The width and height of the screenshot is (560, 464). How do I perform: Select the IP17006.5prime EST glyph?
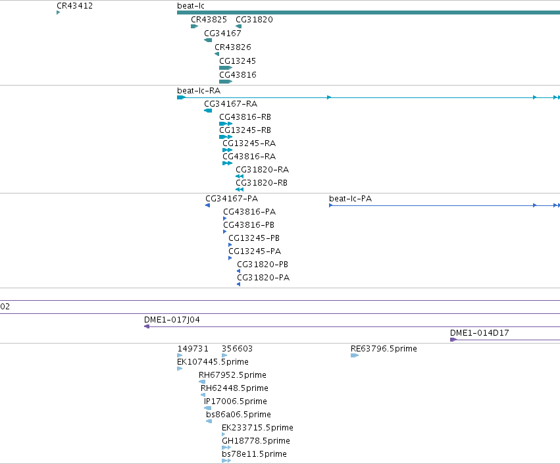point(207,408)
